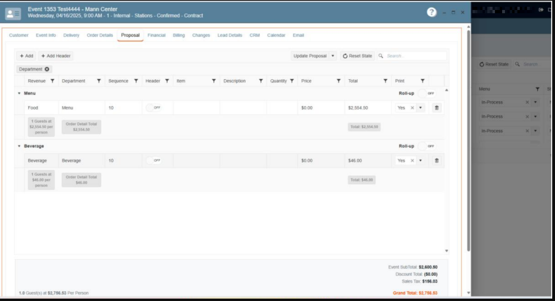Toggle the Header switch in Food row
This screenshot has height=301, width=555.
click(x=153, y=108)
